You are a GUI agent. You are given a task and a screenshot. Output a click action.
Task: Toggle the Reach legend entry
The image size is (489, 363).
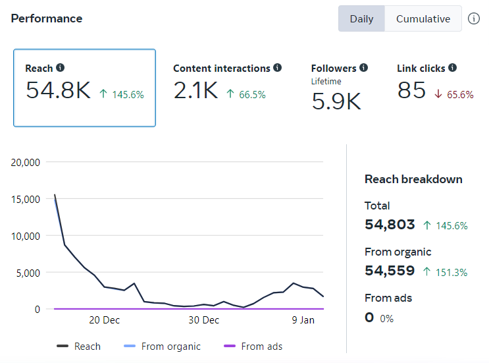78,346
